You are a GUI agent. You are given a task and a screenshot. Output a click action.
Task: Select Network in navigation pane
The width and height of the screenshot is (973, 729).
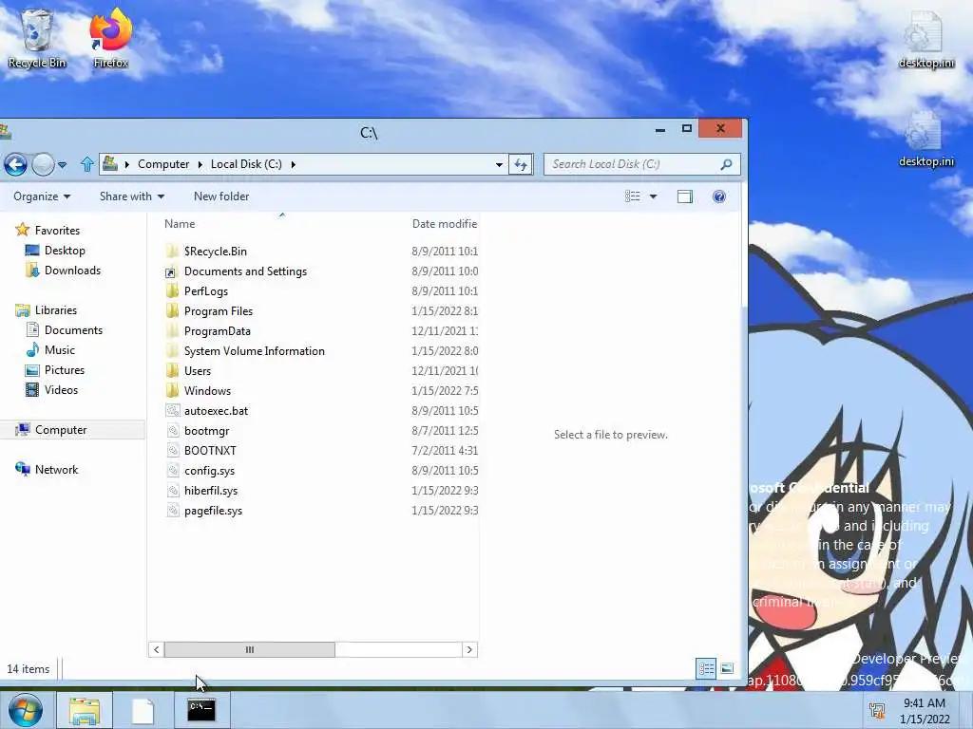point(56,470)
